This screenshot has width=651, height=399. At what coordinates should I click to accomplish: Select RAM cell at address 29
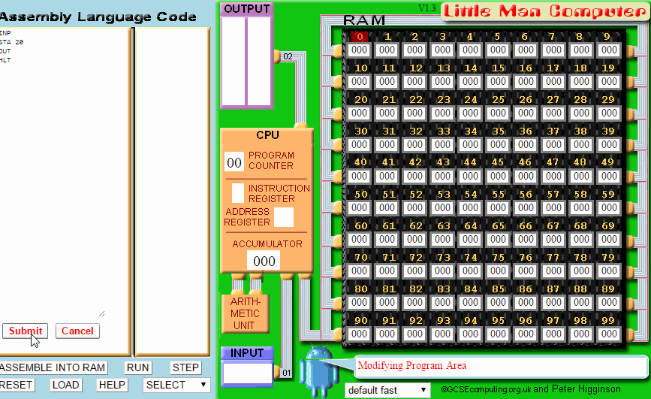tap(609, 113)
